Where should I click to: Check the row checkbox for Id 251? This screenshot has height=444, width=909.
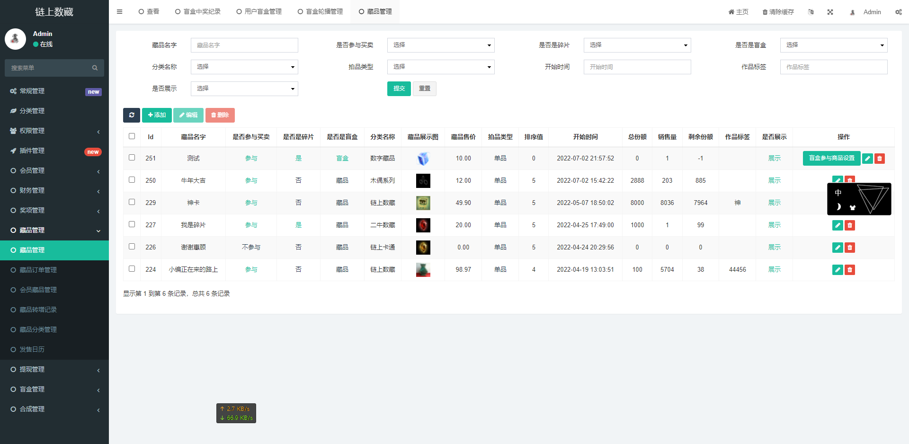pos(132,157)
